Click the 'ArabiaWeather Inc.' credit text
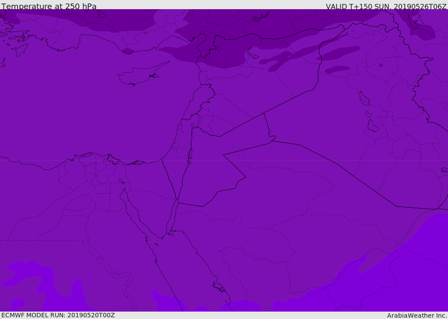Viewport: 448px width, 319px height. 417,315
